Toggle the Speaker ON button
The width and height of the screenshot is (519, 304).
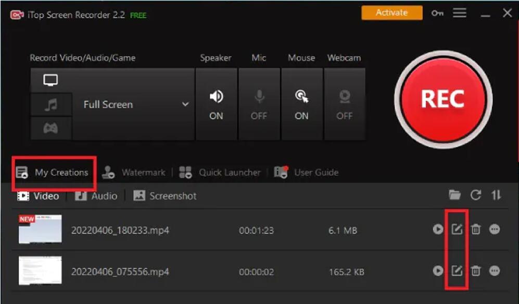tap(216, 104)
